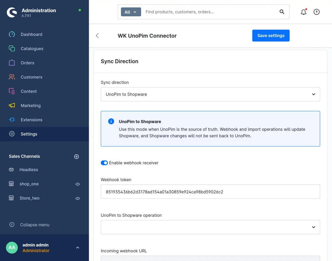Viewport: 332px width, 261px height.
Task: Focus the global search field
Action: [x=210, y=12]
